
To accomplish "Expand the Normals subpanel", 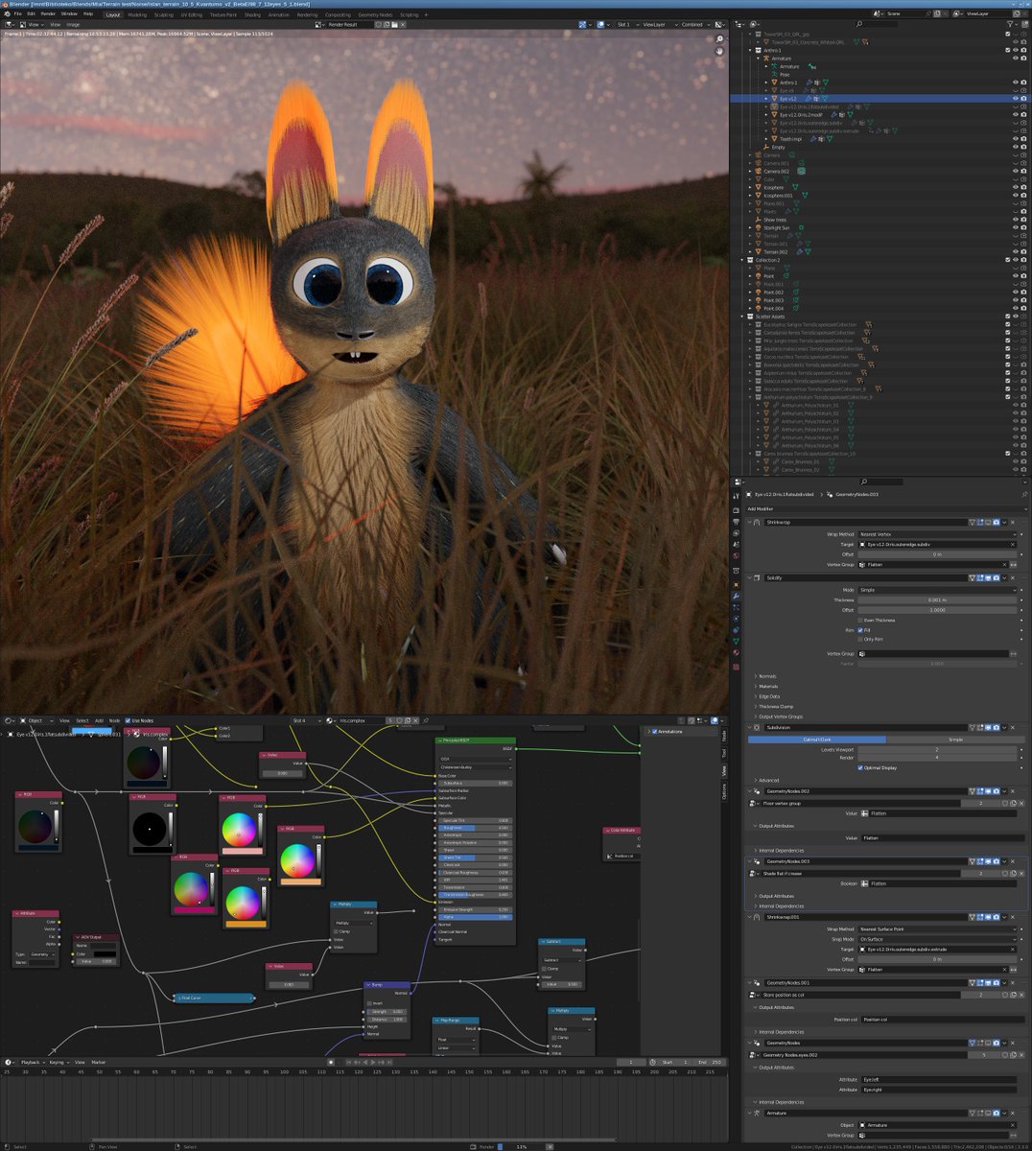I will tap(766, 676).
